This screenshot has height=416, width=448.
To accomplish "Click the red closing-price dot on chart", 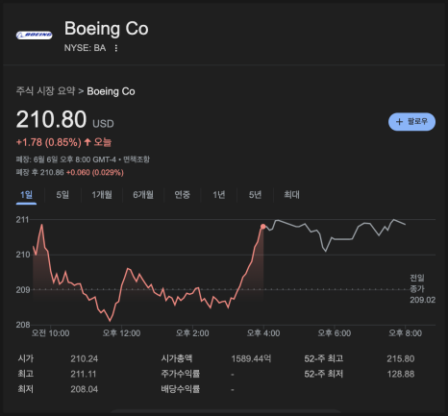I will tap(263, 227).
